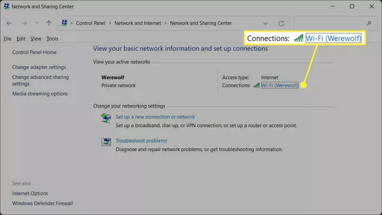Select Control Panel in the breadcrumb
The height and width of the screenshot is (215, 382).
(91, 23)
